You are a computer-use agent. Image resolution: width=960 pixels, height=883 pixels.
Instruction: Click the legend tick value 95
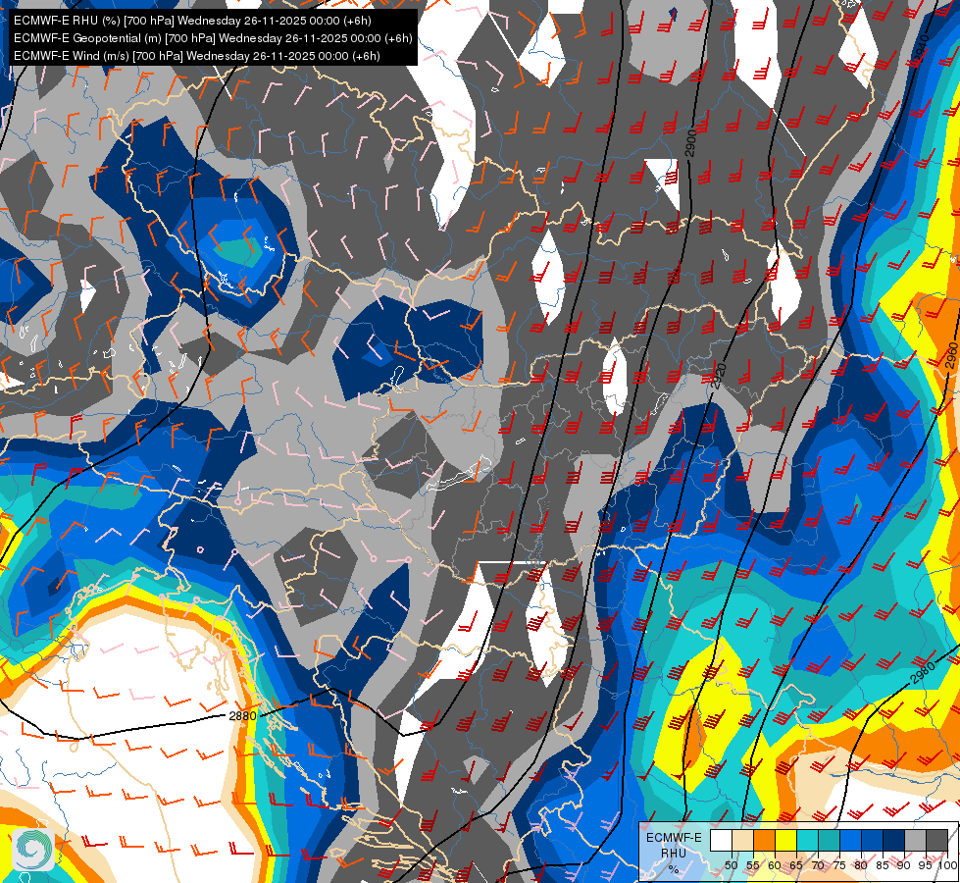tap(926, 866)
